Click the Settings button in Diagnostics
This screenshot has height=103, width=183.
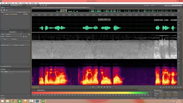pos(14,39)
